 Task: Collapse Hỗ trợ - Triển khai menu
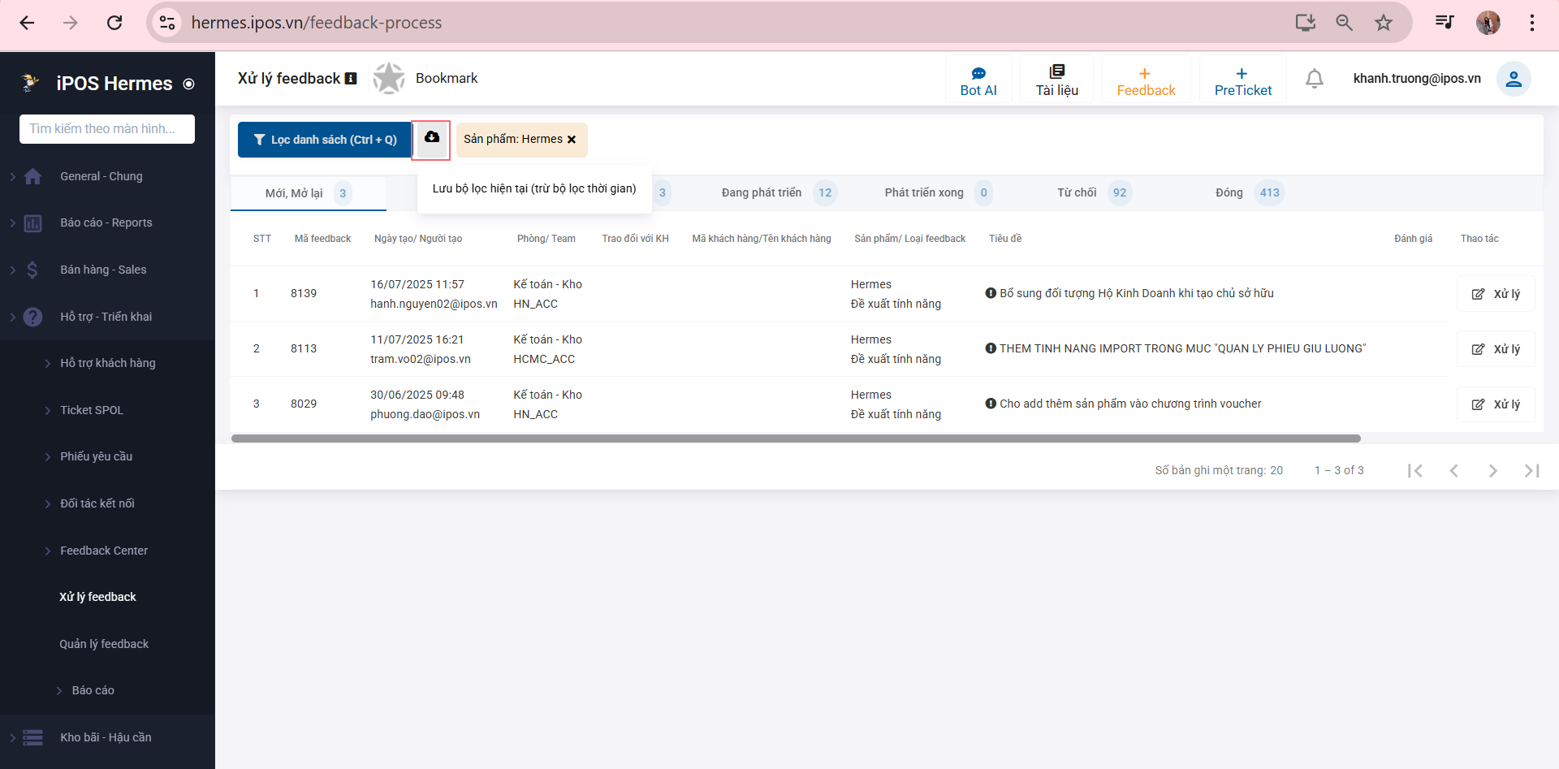click(107, 317)
